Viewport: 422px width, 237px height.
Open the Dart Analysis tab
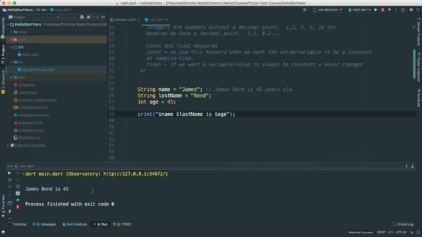pyautogui.click(x=75, y=224)
